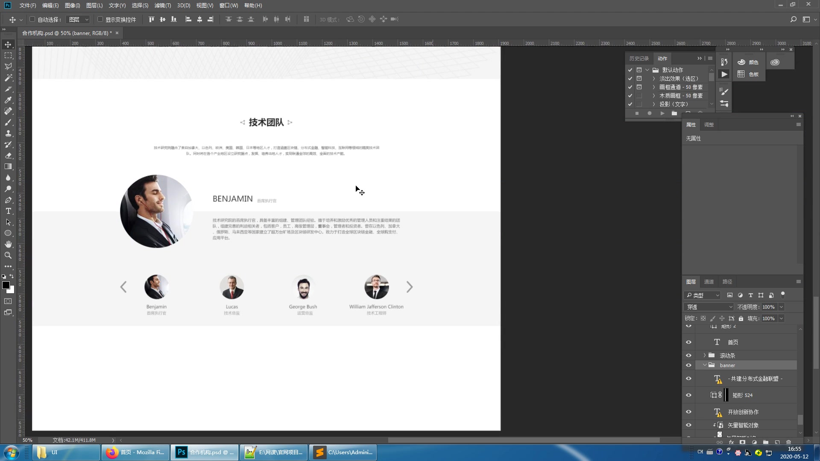Select the Rectangular Marquee tool
The width and height of the screenshot is (820, 461).
pyautogui.click(x=8, y=55)
